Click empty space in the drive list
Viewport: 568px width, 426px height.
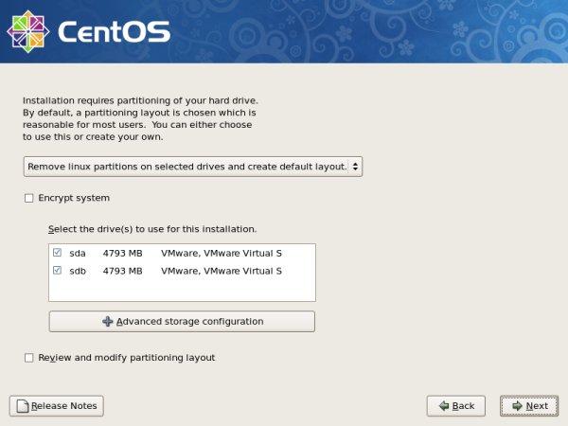(182, 290)
